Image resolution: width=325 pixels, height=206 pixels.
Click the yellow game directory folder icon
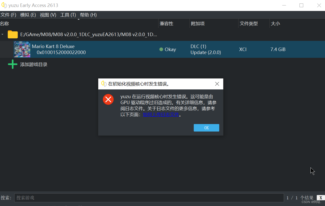click(x=13, y=34)
